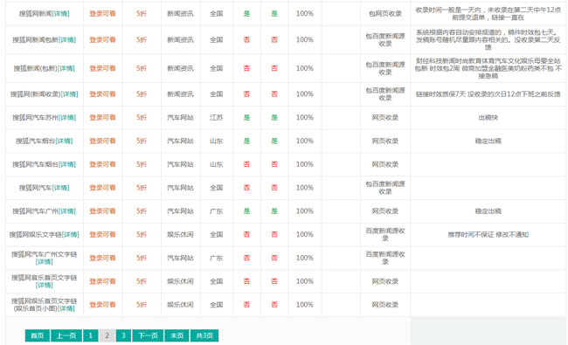Select 新闻资讯 in the 搜狐网新闻包新 row

click(180, 40)
